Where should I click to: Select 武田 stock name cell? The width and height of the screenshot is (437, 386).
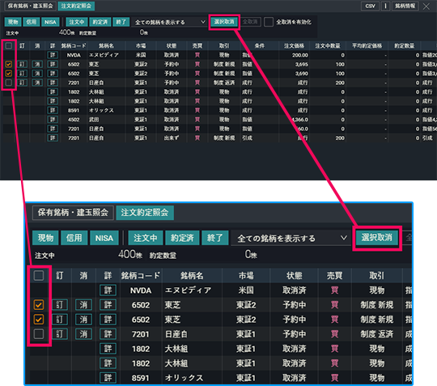pos(93,120)
